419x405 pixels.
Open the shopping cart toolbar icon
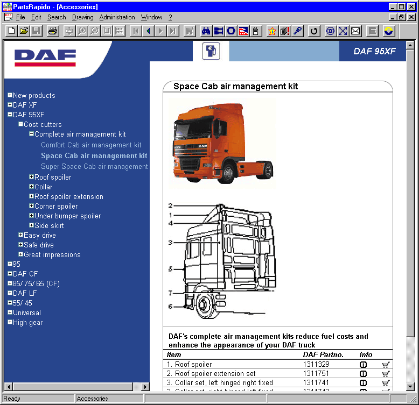point(190,31)
